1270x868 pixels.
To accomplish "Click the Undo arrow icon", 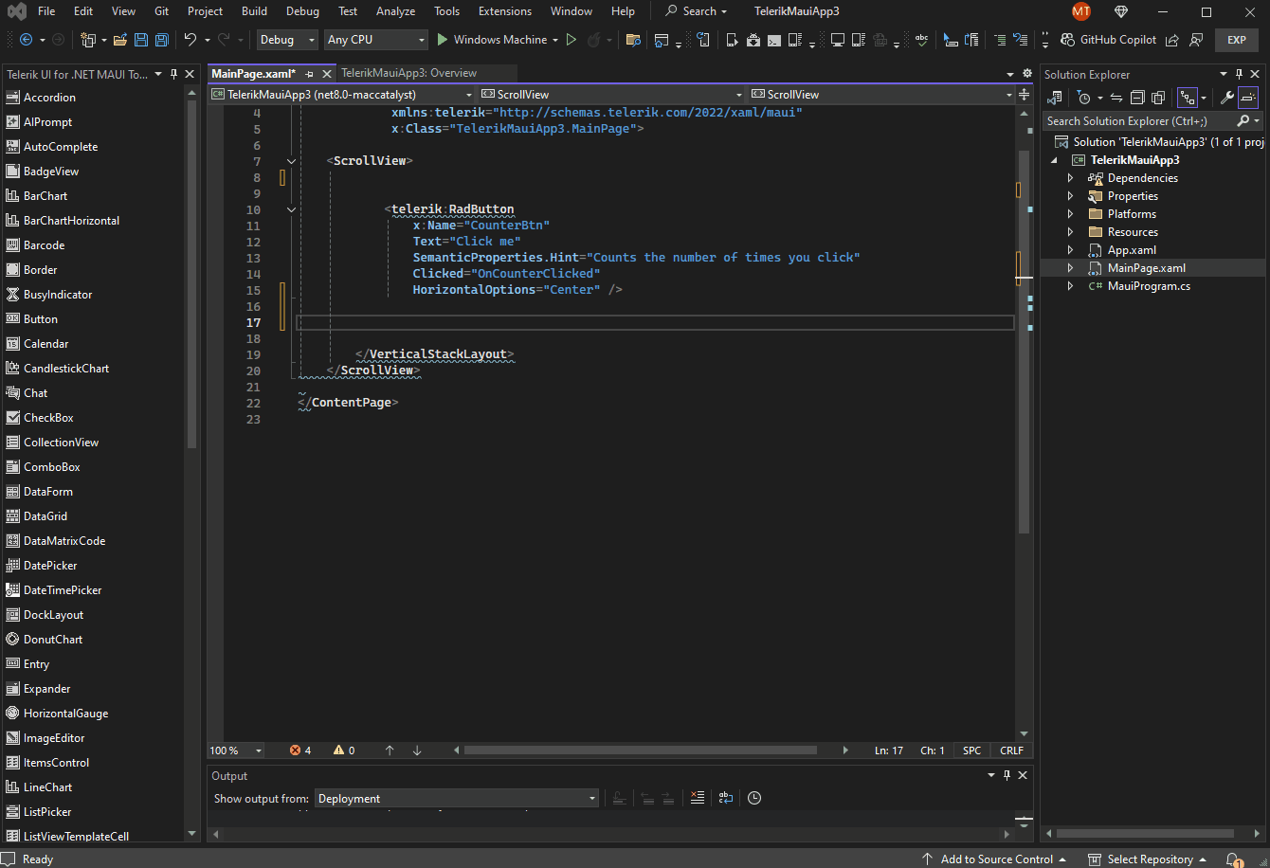I will 190,40.
